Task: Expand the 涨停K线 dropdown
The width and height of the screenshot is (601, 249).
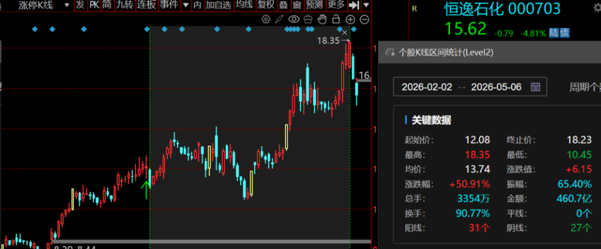Action: pyautogui.click(x=67, y=6)
